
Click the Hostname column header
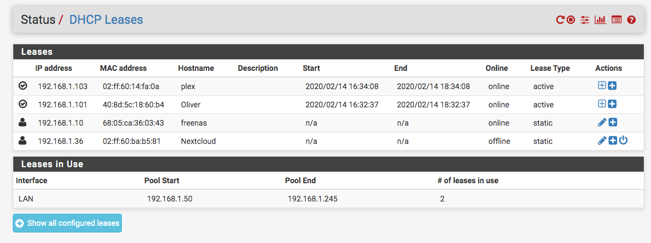click(196, 68)
